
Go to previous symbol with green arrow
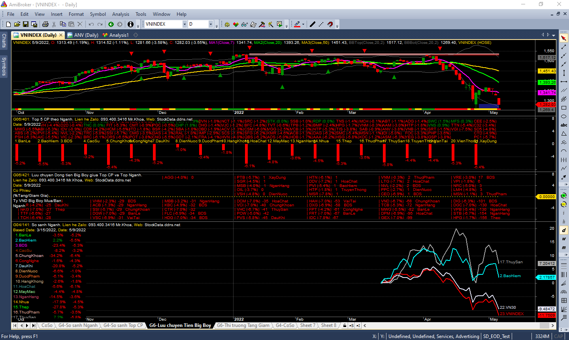111,24
